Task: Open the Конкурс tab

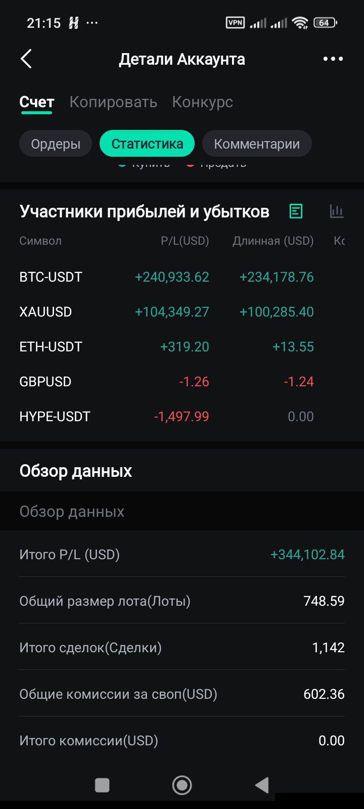Action: click(x=202, y=102)
